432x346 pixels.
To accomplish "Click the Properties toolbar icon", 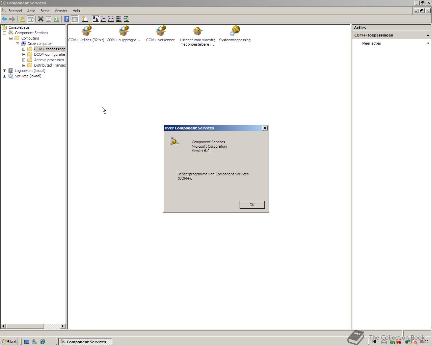I will [x=48, y=19].
